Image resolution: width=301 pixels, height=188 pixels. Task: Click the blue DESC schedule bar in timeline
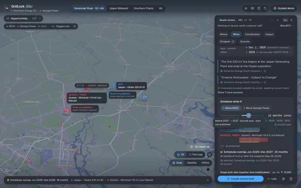click(x=240, y=129)
